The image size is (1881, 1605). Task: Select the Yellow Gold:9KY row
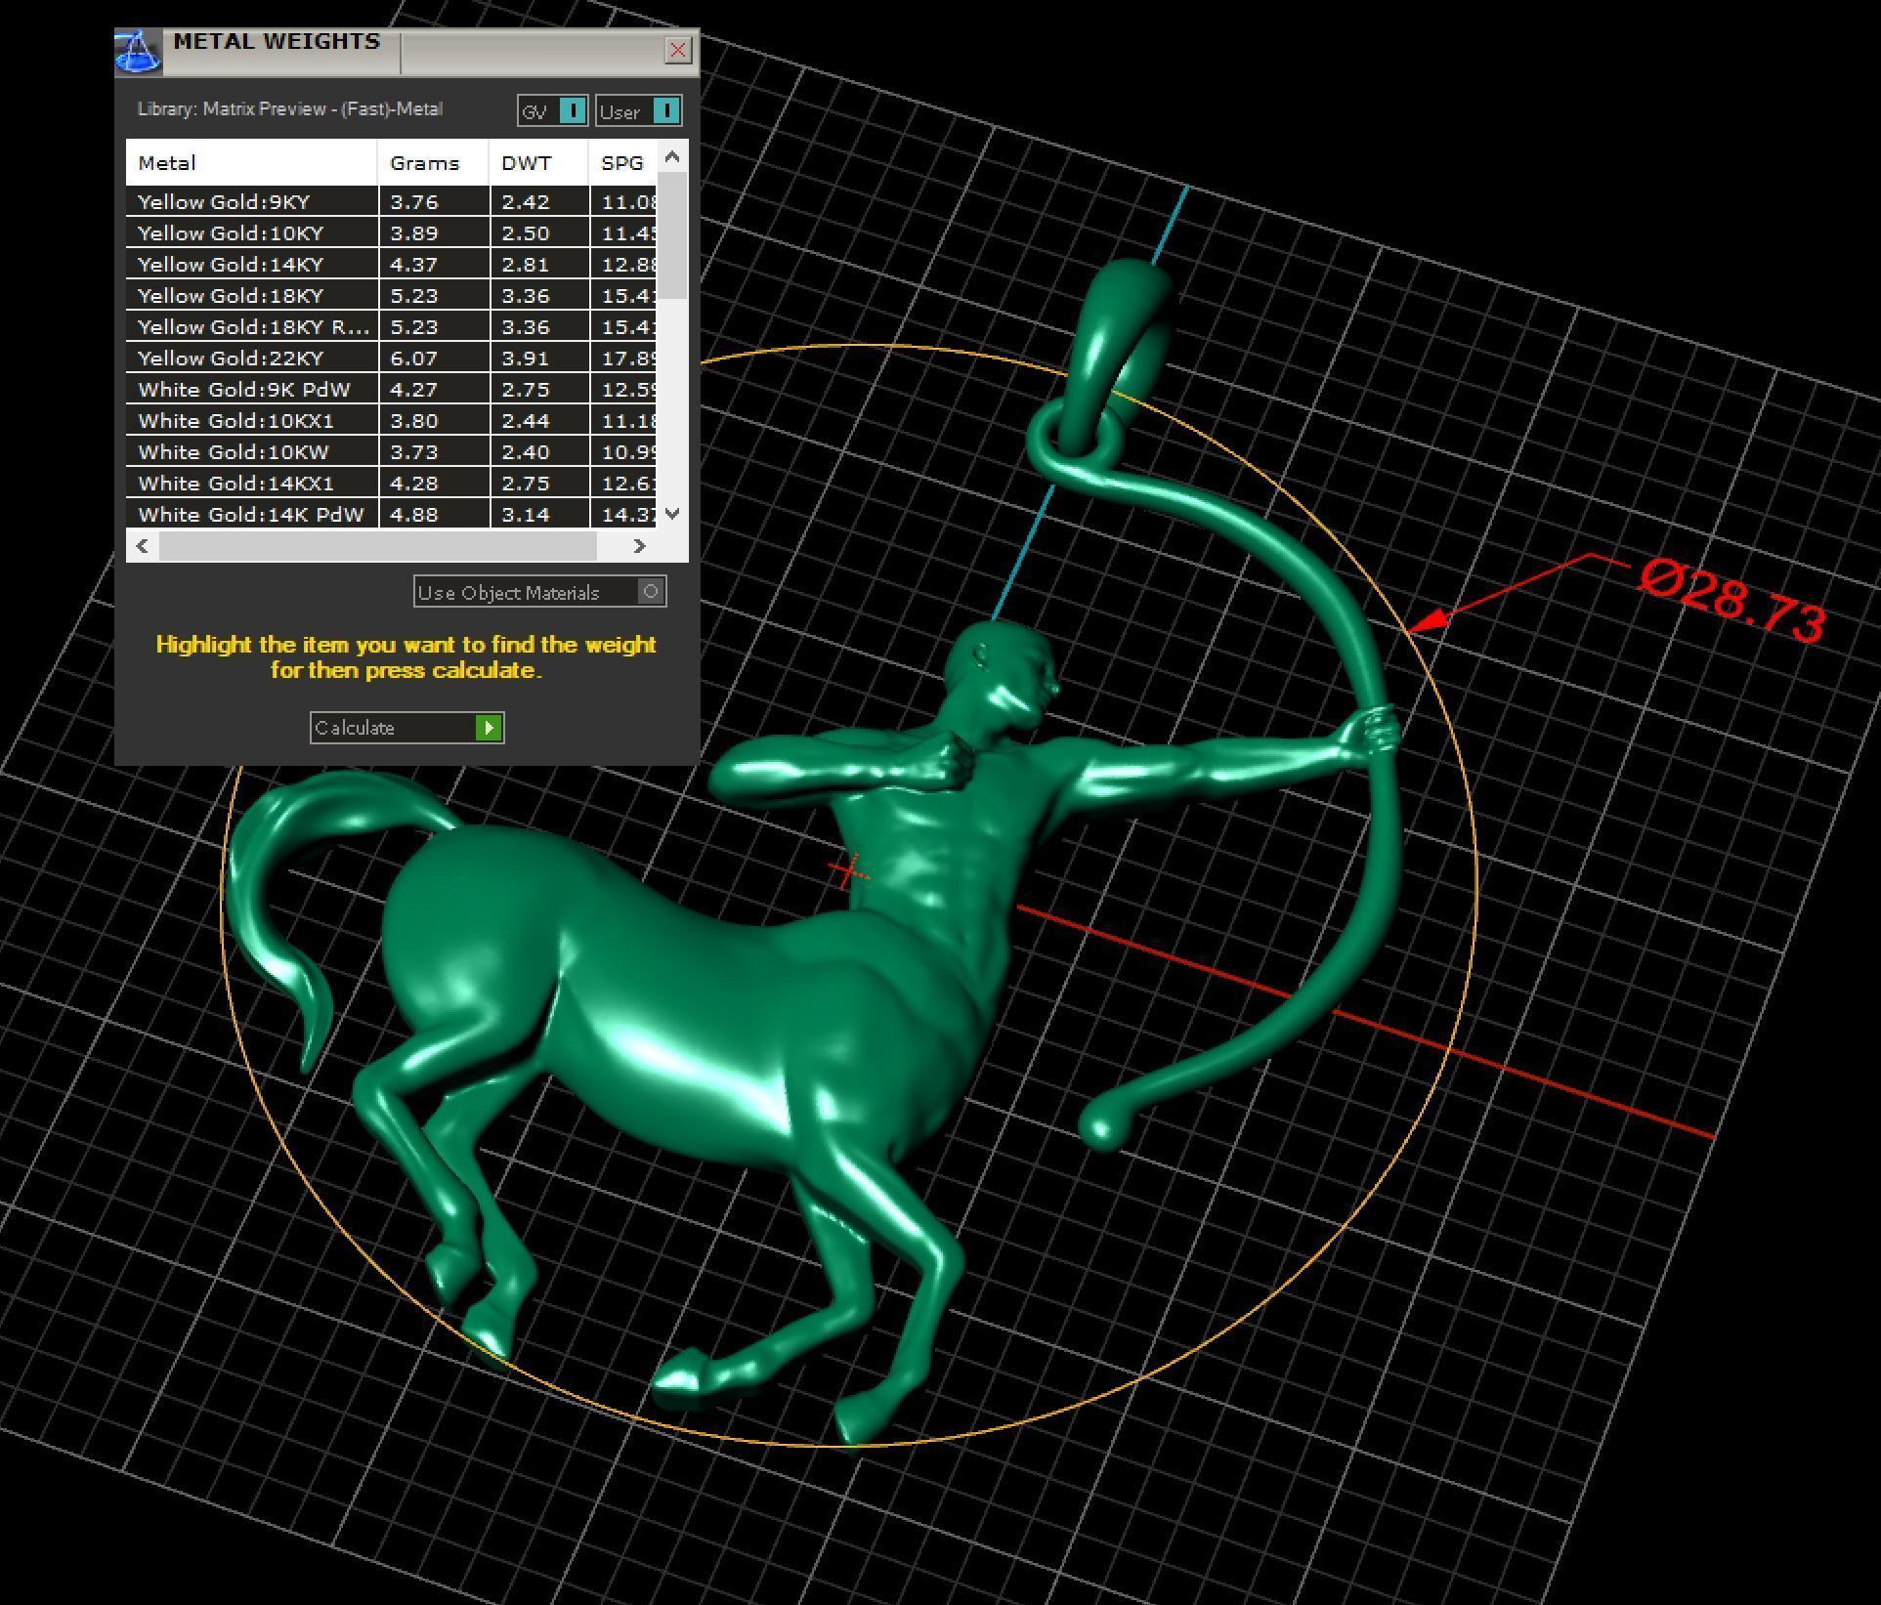click(251, 202)
